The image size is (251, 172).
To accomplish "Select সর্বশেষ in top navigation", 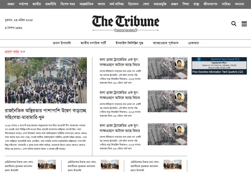I will click(x=23, y=4).
